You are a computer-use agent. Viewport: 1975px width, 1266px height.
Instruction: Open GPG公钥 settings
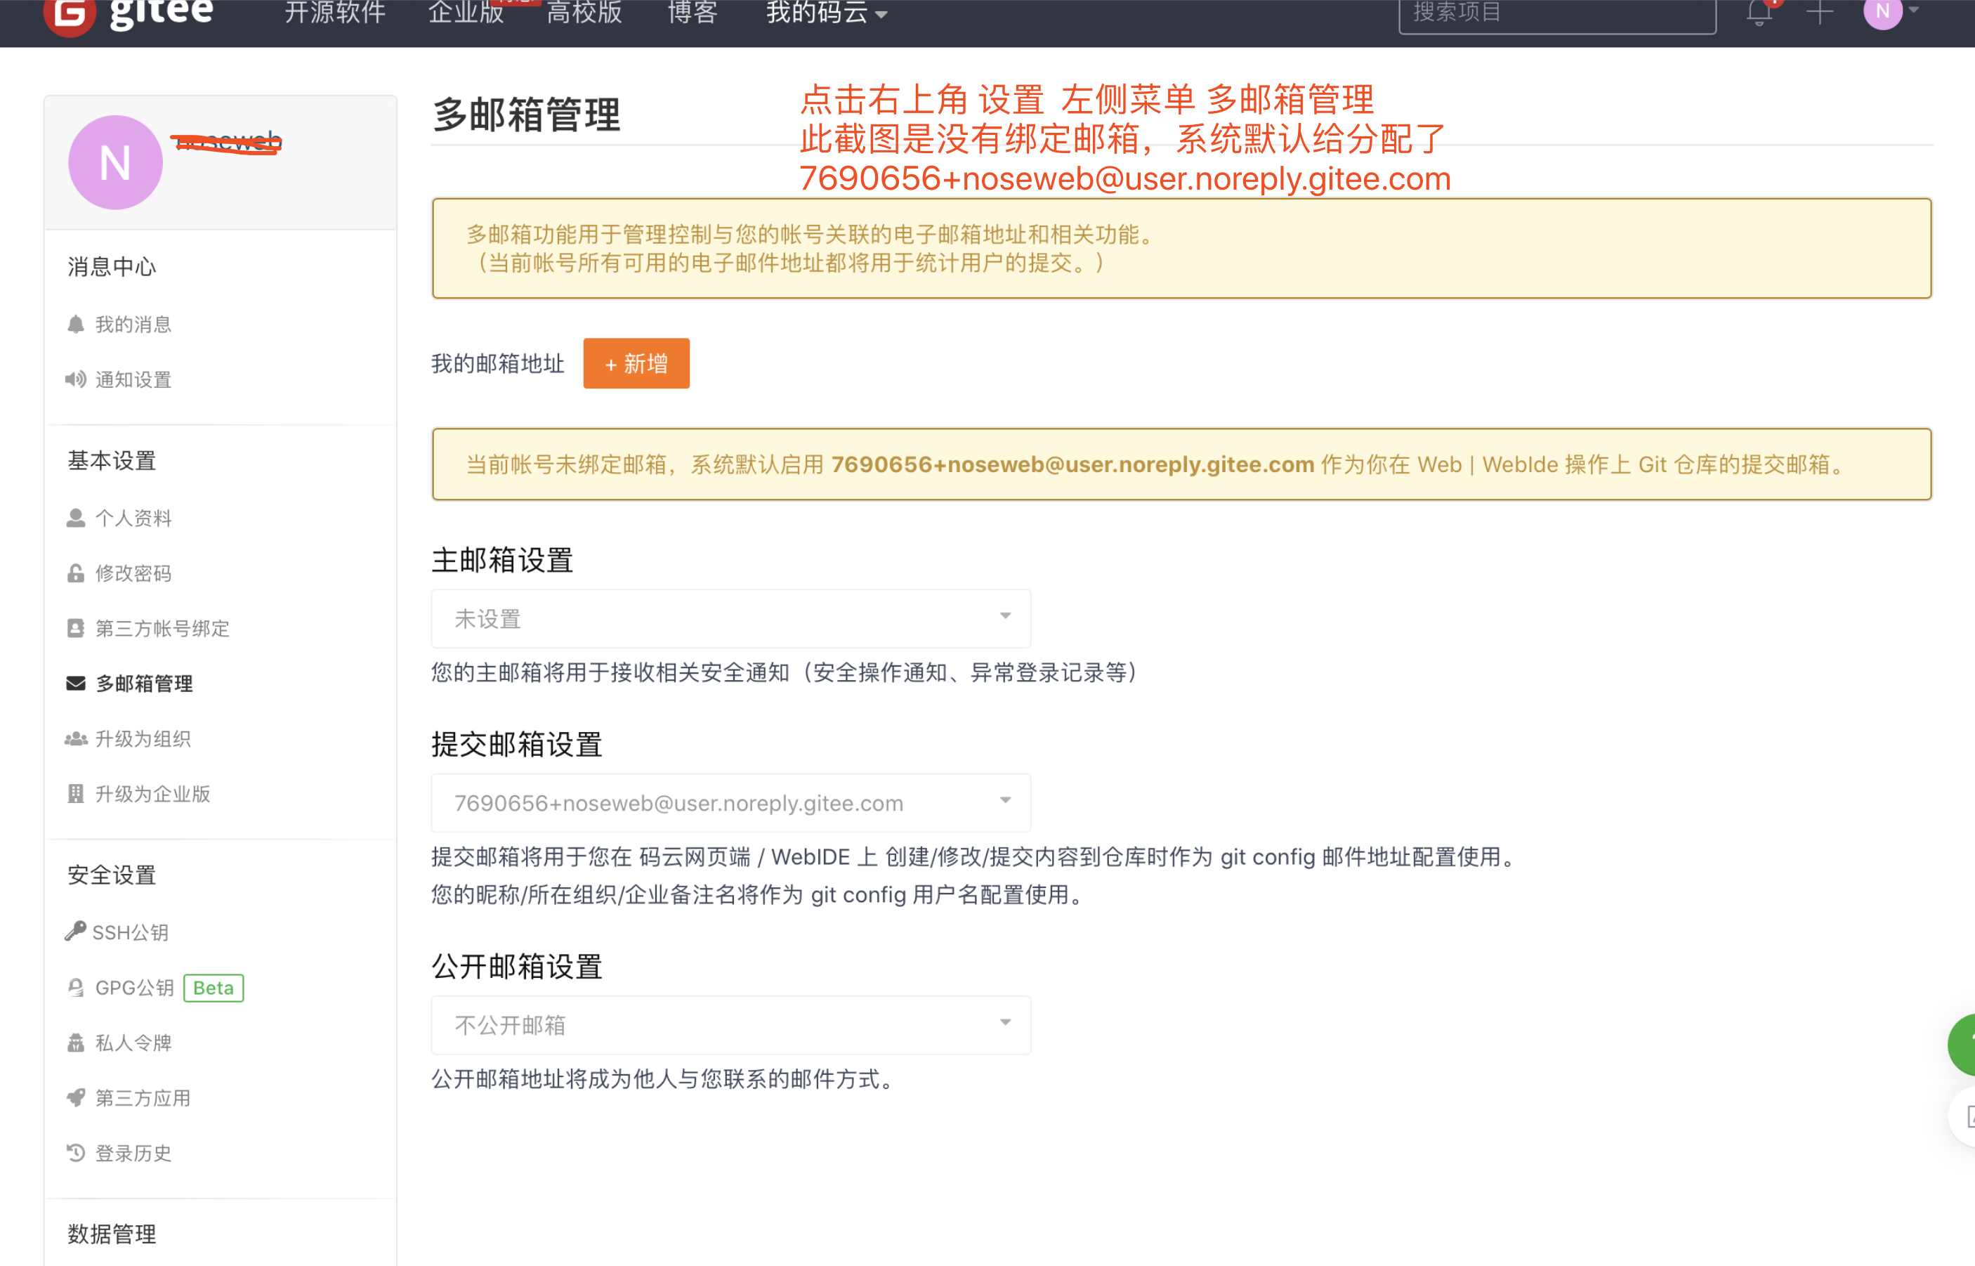pos(135,987)
